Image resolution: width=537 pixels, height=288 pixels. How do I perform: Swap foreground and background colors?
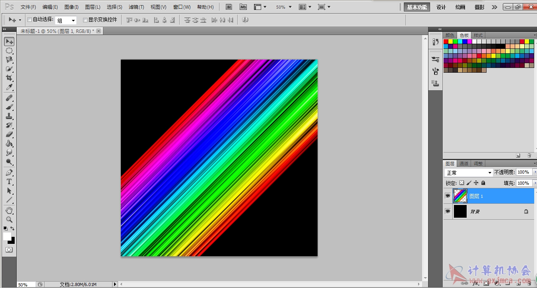(12, 228)
